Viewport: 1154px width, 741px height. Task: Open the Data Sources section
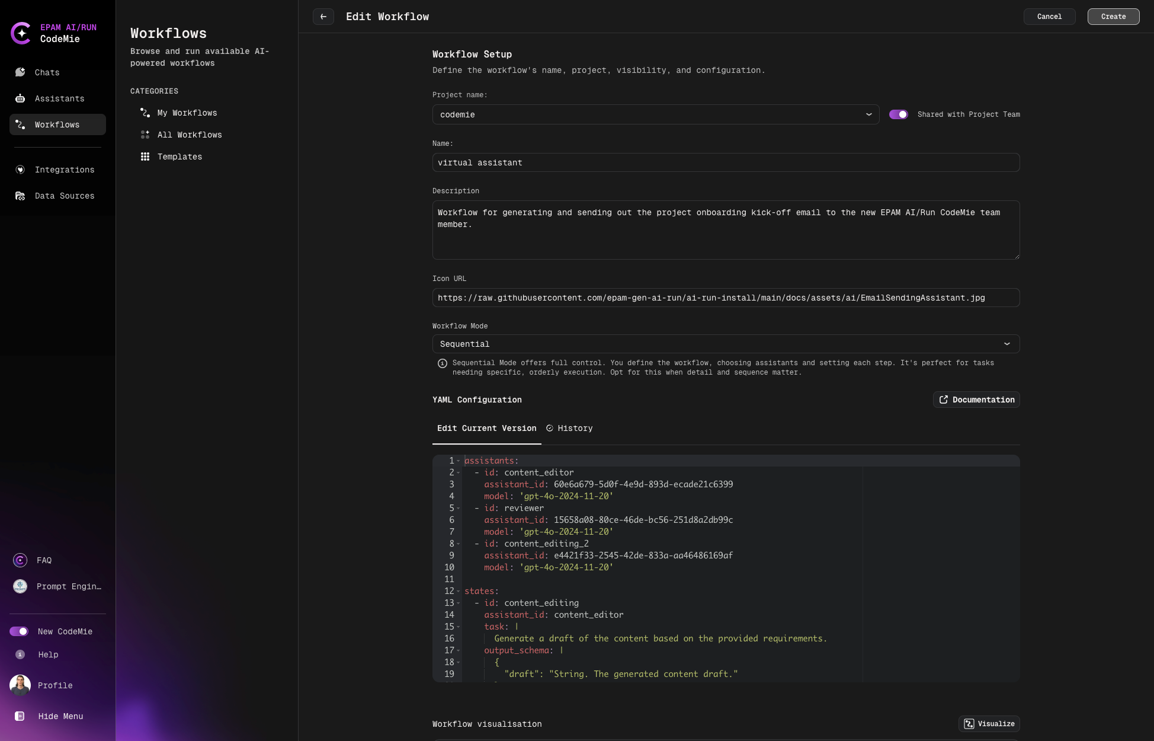click(x=64, y=196)
